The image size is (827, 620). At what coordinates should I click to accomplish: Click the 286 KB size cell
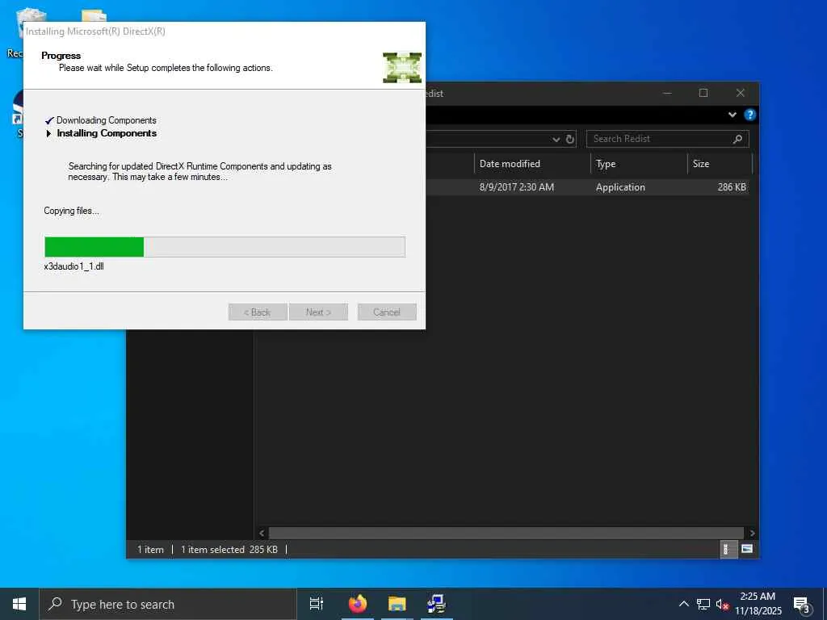point(732,187)
